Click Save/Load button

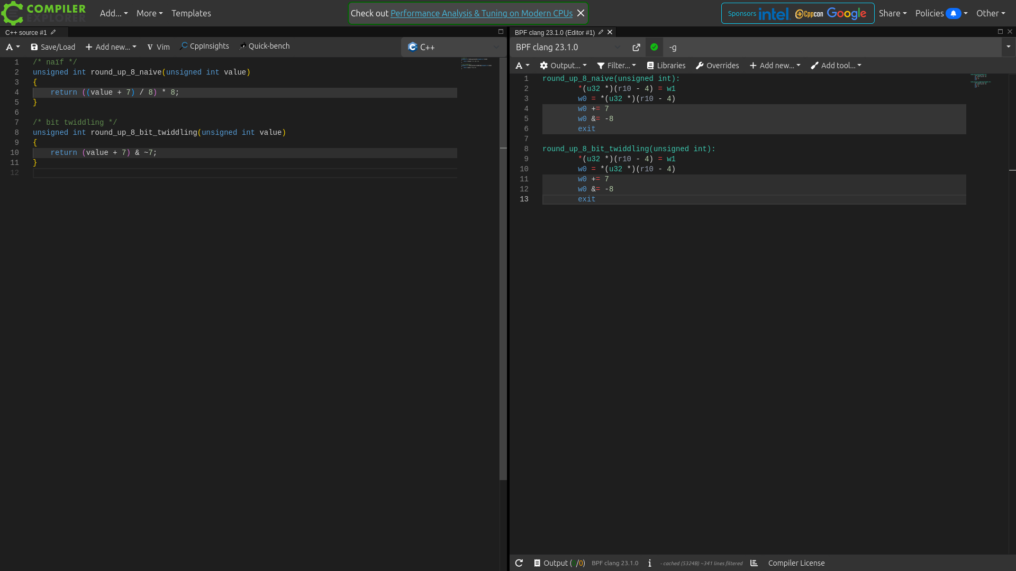[x=53, y=47]
